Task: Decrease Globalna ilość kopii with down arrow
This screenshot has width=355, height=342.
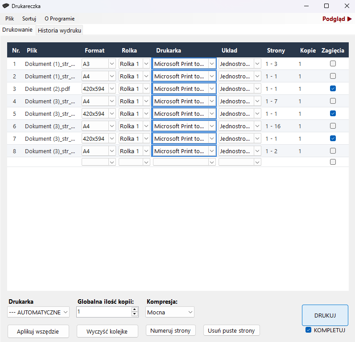Action: 135,314
